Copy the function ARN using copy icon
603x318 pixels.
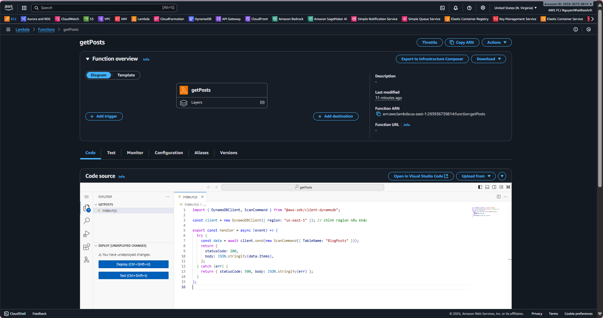point(378,114)
